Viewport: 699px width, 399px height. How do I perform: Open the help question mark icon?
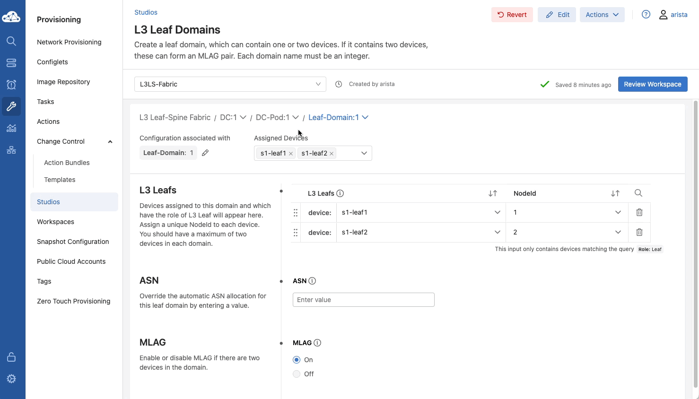click(x=646, y=15)
